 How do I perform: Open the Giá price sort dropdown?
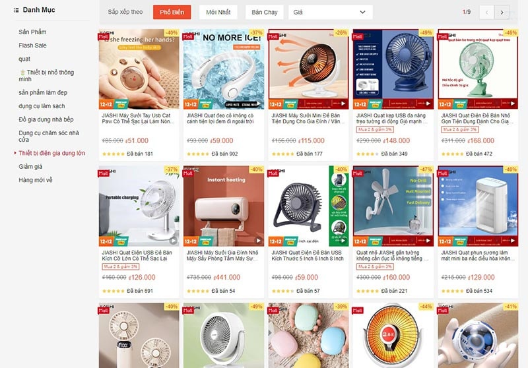tap(331, 12)
